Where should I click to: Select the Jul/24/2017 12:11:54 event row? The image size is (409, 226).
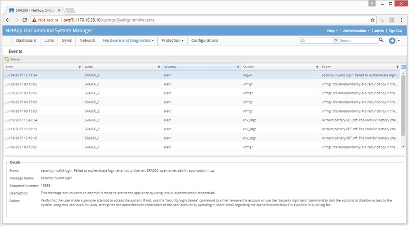202,75
